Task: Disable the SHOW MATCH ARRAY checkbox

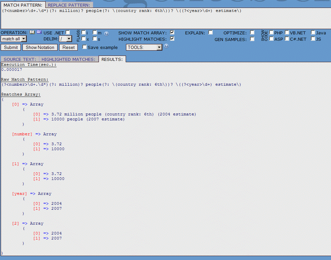Action: (x=172, y=32)
